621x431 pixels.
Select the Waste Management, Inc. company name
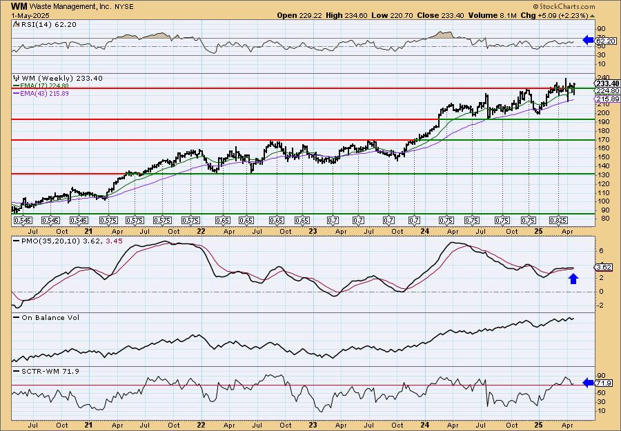pyautogui.click(x=70, y=7)
